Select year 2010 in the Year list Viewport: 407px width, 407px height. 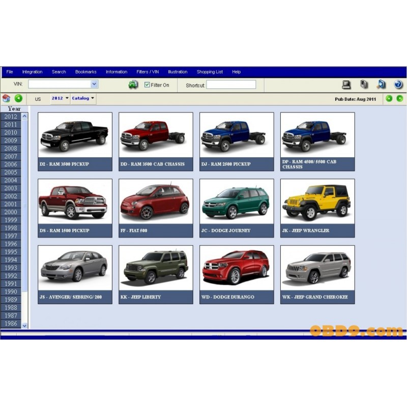[x=11, y=132]
